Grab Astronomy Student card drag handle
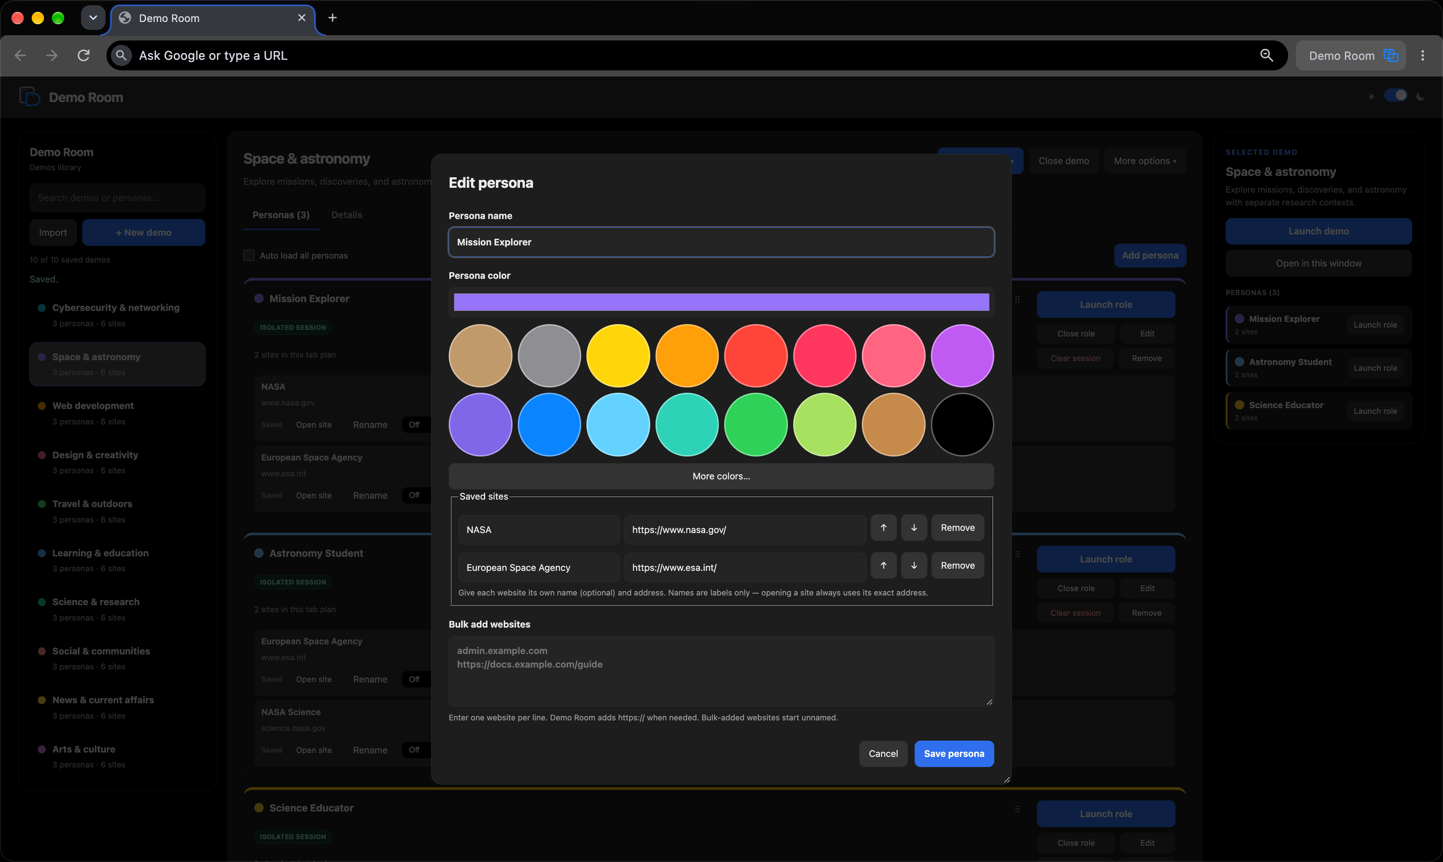This screenshot has height=862, width=1443. click(x=1017, y=554)
